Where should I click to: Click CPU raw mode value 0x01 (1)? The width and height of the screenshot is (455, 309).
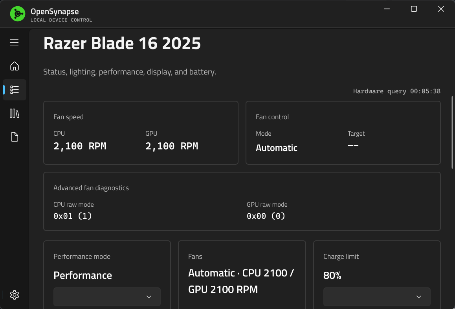tap(73, 216)
